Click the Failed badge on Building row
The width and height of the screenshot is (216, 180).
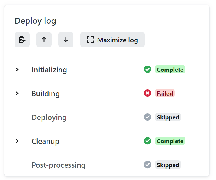coord(165,93)
